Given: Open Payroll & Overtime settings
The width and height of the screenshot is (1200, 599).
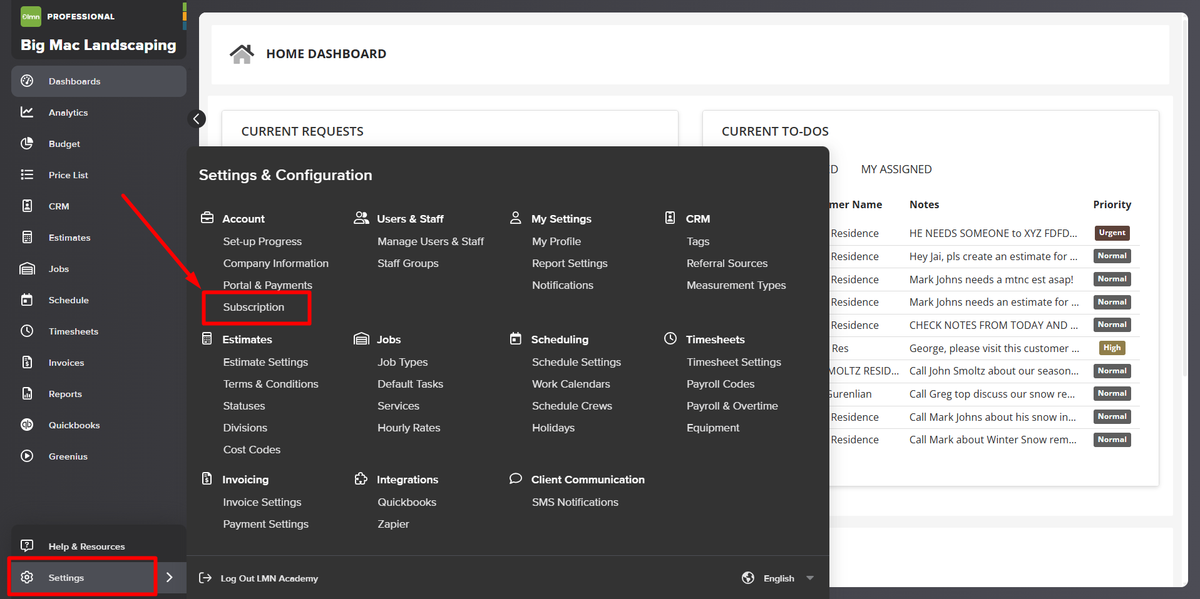Looking at the screenshot, I should [x=732, y=406].
